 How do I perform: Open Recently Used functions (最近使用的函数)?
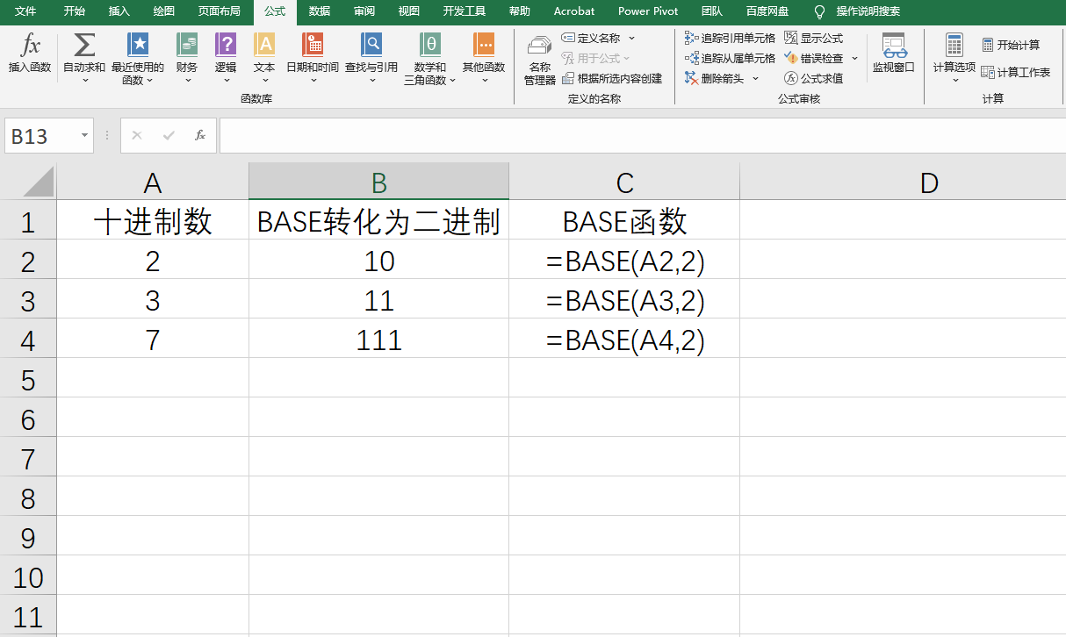(x=138, y=59)
